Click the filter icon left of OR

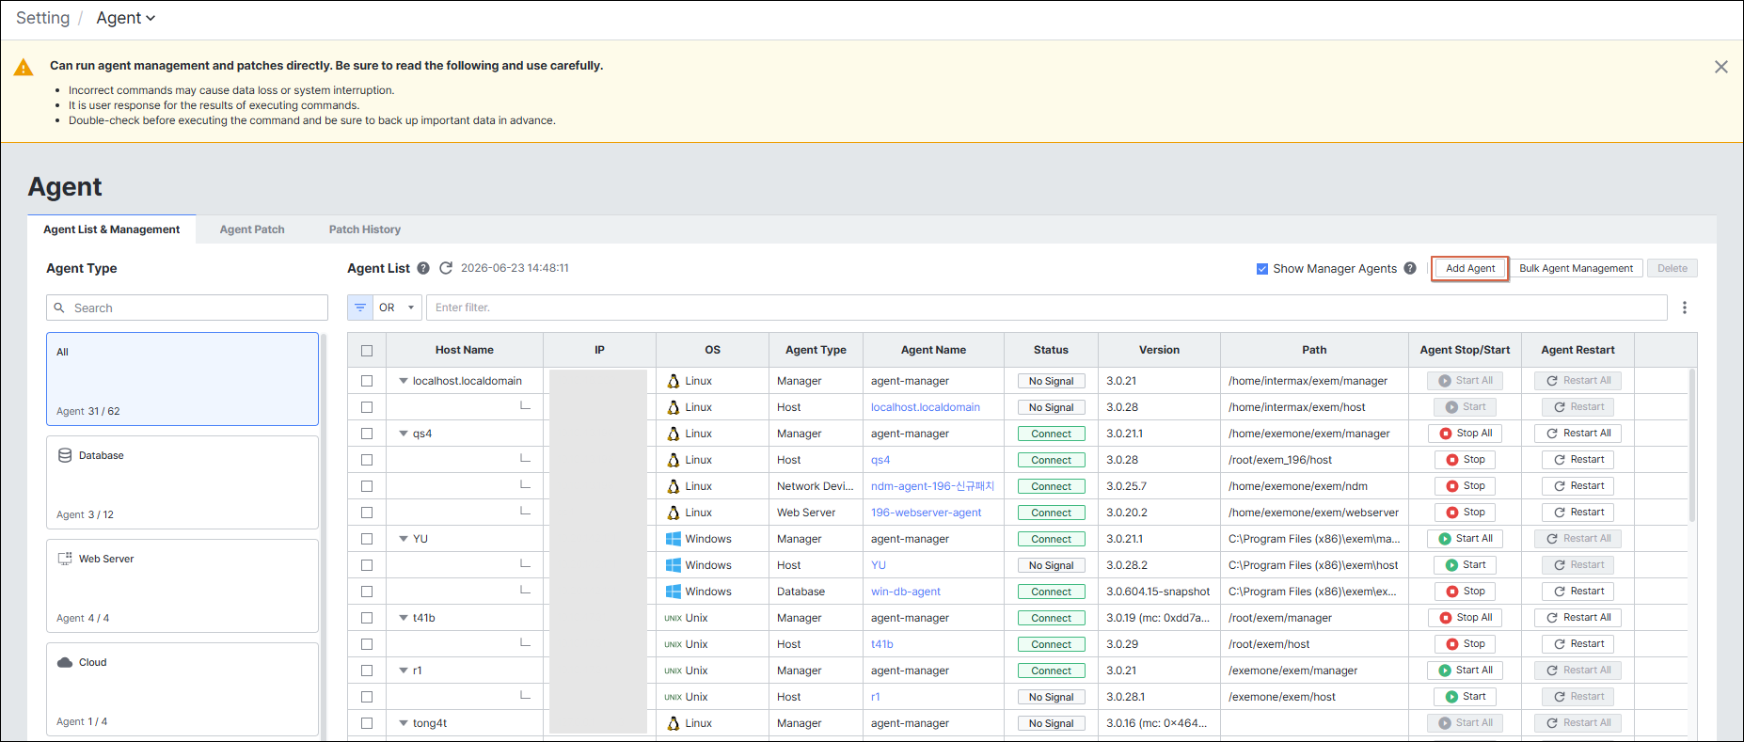(x=360, y=308)
